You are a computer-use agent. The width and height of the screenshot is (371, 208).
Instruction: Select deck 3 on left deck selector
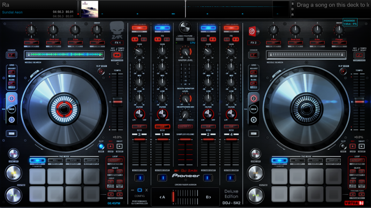click(x=11, y=120)
